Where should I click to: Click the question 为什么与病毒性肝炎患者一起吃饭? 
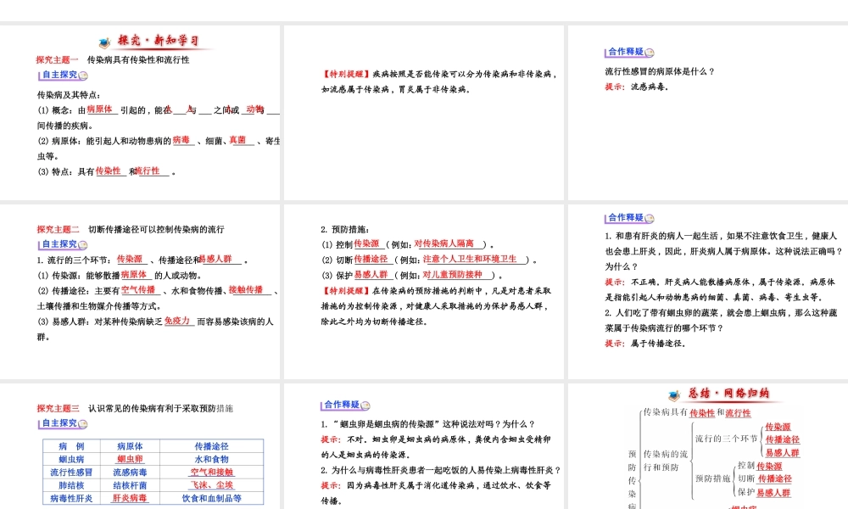pyautogui.click(x=441, y=470)
